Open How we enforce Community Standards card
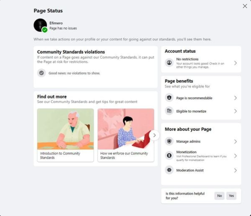This screenshot has height=216, width=251. coord(125,135)
